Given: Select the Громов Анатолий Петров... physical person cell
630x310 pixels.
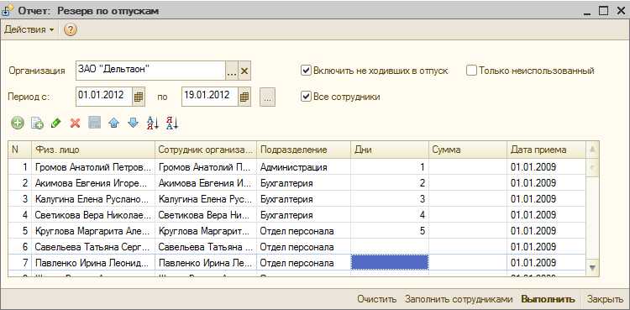Looking at the screenshot, I should coord(93,167).
